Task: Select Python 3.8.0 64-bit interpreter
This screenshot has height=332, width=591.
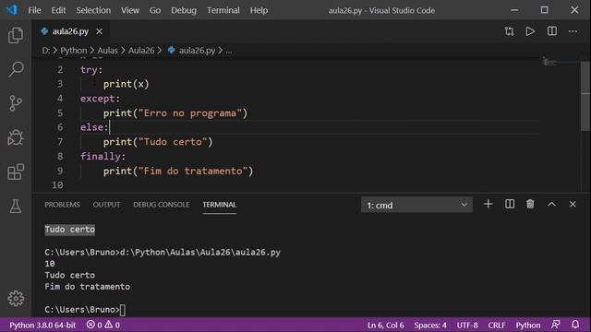Action: (42, 325)
